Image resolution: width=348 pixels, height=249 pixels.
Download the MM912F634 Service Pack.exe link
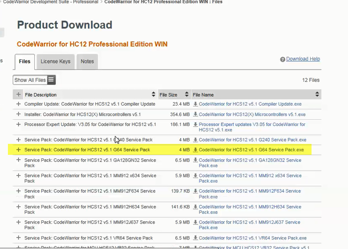[250, 194]
